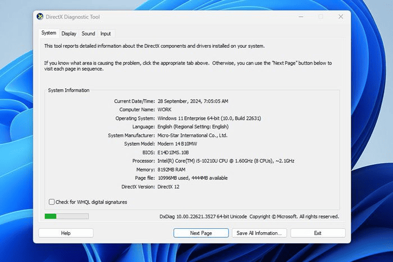Click the Modern 14 B10MW model value
Viewport: 393px width, 262px height.
pyautogui.click(x=177, y=144)
